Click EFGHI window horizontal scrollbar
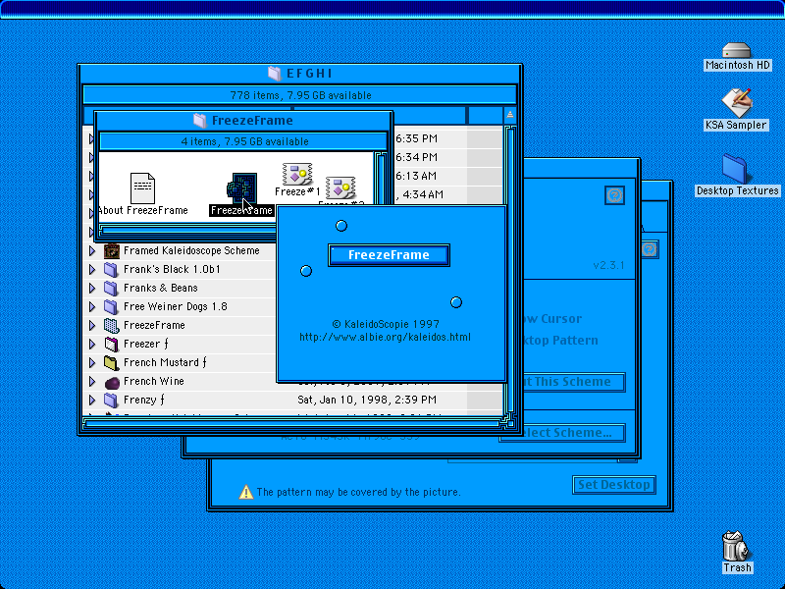 point(291,424)
